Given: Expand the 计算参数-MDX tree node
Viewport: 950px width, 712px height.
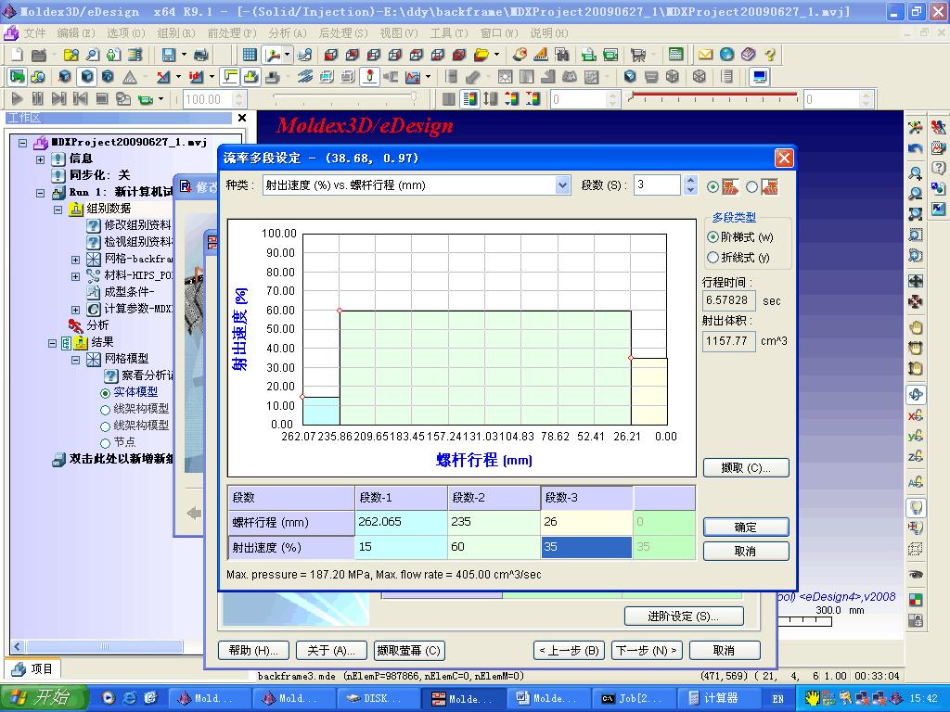Looking at the screenshot, I should 75,310.
